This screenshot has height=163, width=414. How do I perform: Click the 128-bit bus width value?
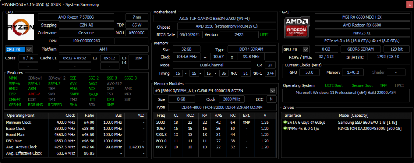[x=396, y=49]
